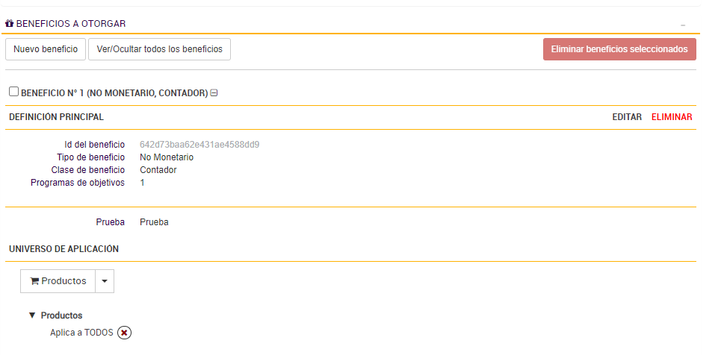Click the DEFINICIÓN PRINCIPAL section header
The image size is (724, 355).
point(56,117)
